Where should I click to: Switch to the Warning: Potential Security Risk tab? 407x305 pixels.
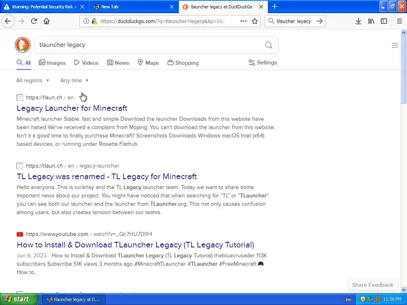(x=44, y=7)
